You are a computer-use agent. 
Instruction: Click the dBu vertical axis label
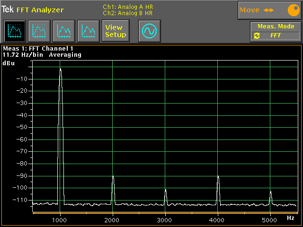click(x=9, y=63)
